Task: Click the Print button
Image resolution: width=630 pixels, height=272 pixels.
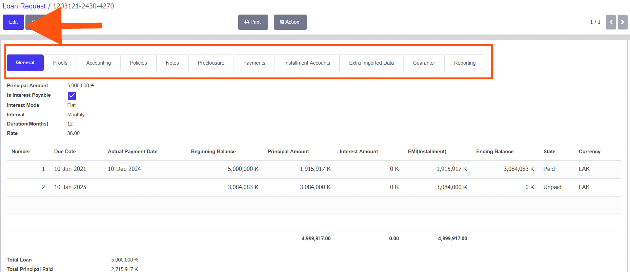Action: coord(253,22)
